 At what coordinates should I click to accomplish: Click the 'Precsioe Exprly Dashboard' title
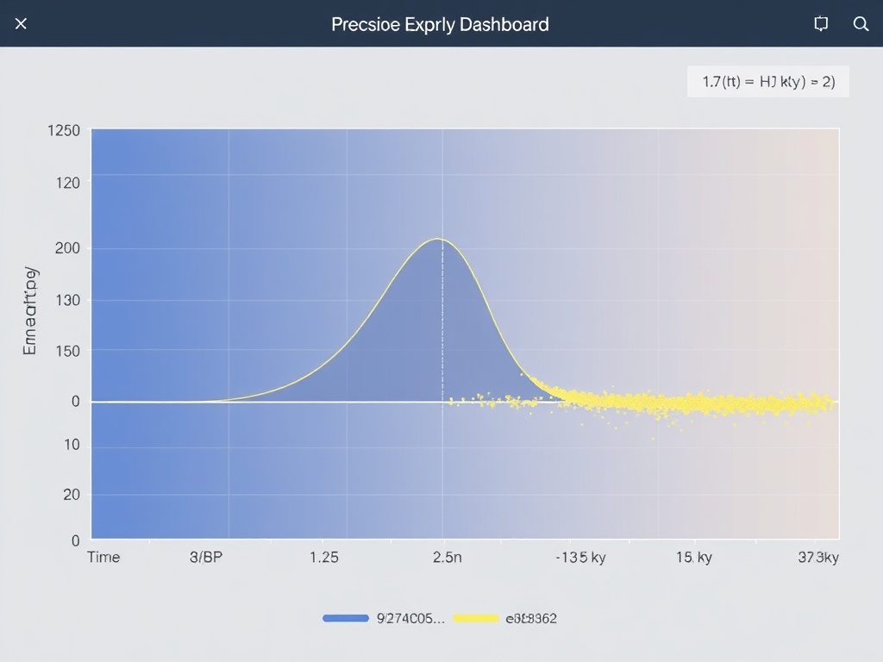pos(440,24)
